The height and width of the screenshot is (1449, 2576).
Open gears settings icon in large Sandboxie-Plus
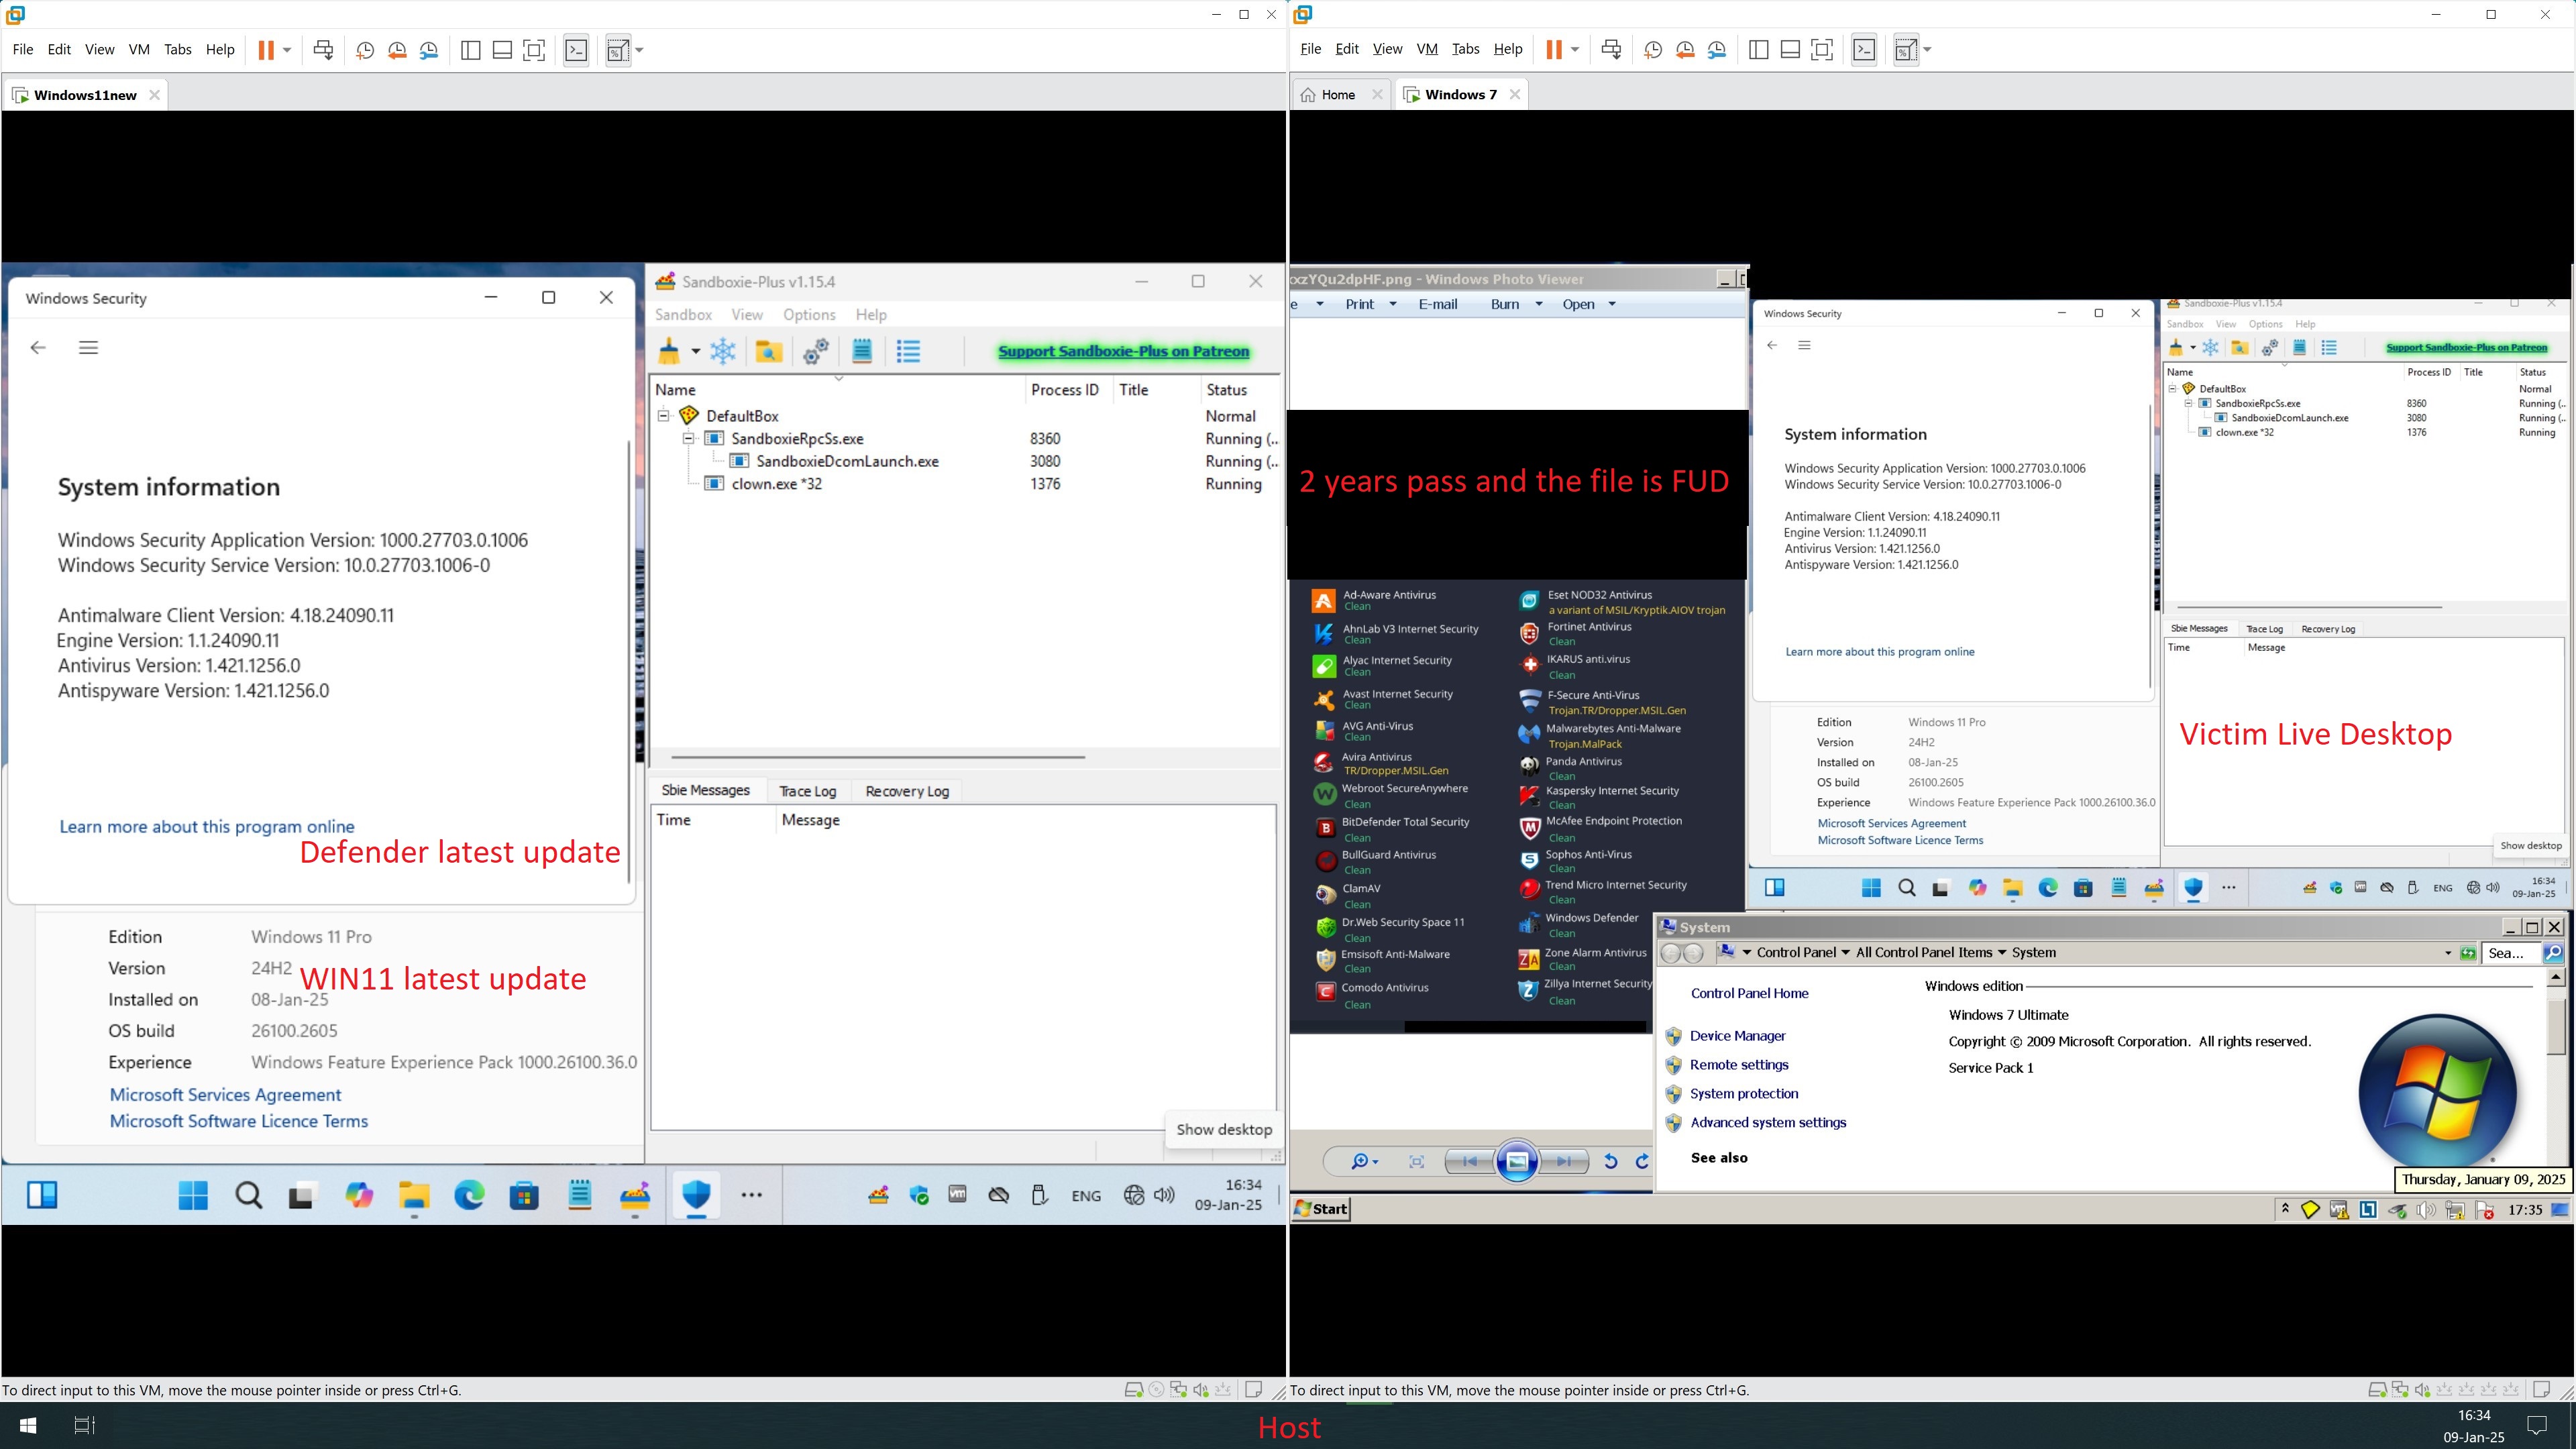[816, 351]
